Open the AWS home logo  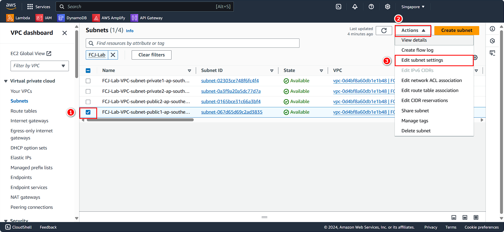pos(11,6)
